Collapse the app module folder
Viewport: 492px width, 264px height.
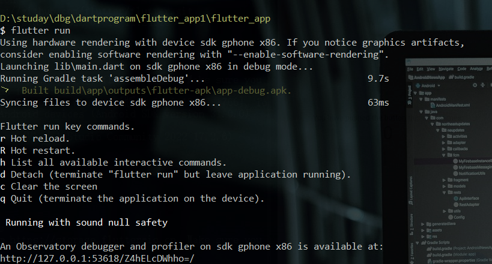tap(416, 93)
